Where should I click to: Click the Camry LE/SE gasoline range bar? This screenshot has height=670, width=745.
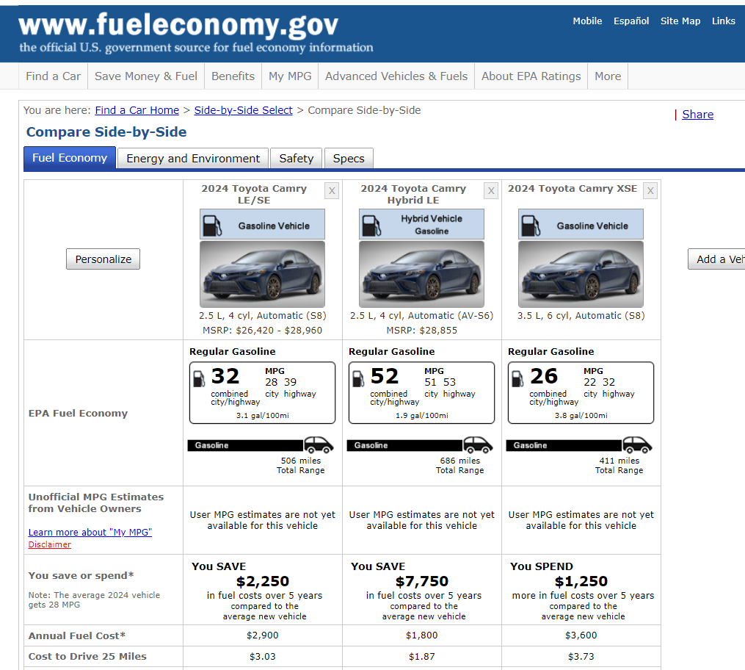click(245, 445)
